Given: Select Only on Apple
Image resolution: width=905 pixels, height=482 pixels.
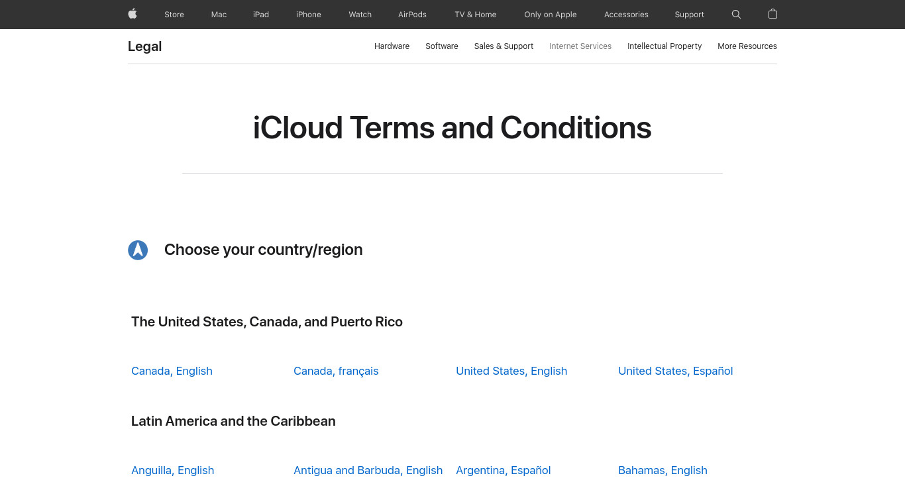Looking at the screenshot, I should tap(551, 15).
